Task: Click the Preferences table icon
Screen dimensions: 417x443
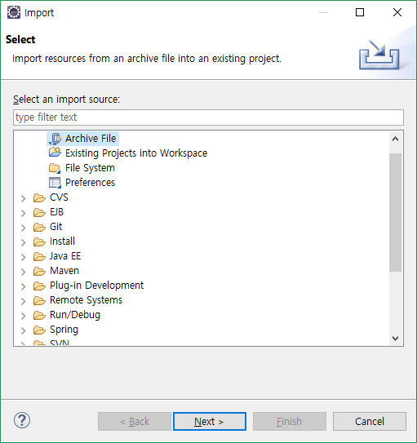Action: pyautogui.click(x=55, y=183)
